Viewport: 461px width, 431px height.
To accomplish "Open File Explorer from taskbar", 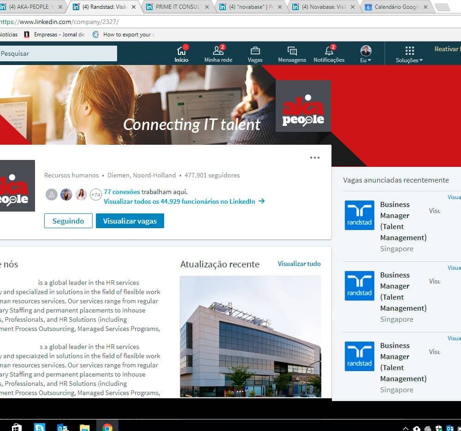I will (x=85, y=427).
